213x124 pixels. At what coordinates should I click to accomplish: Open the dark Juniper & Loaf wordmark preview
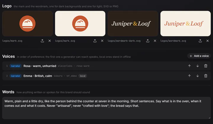point(133,24)
